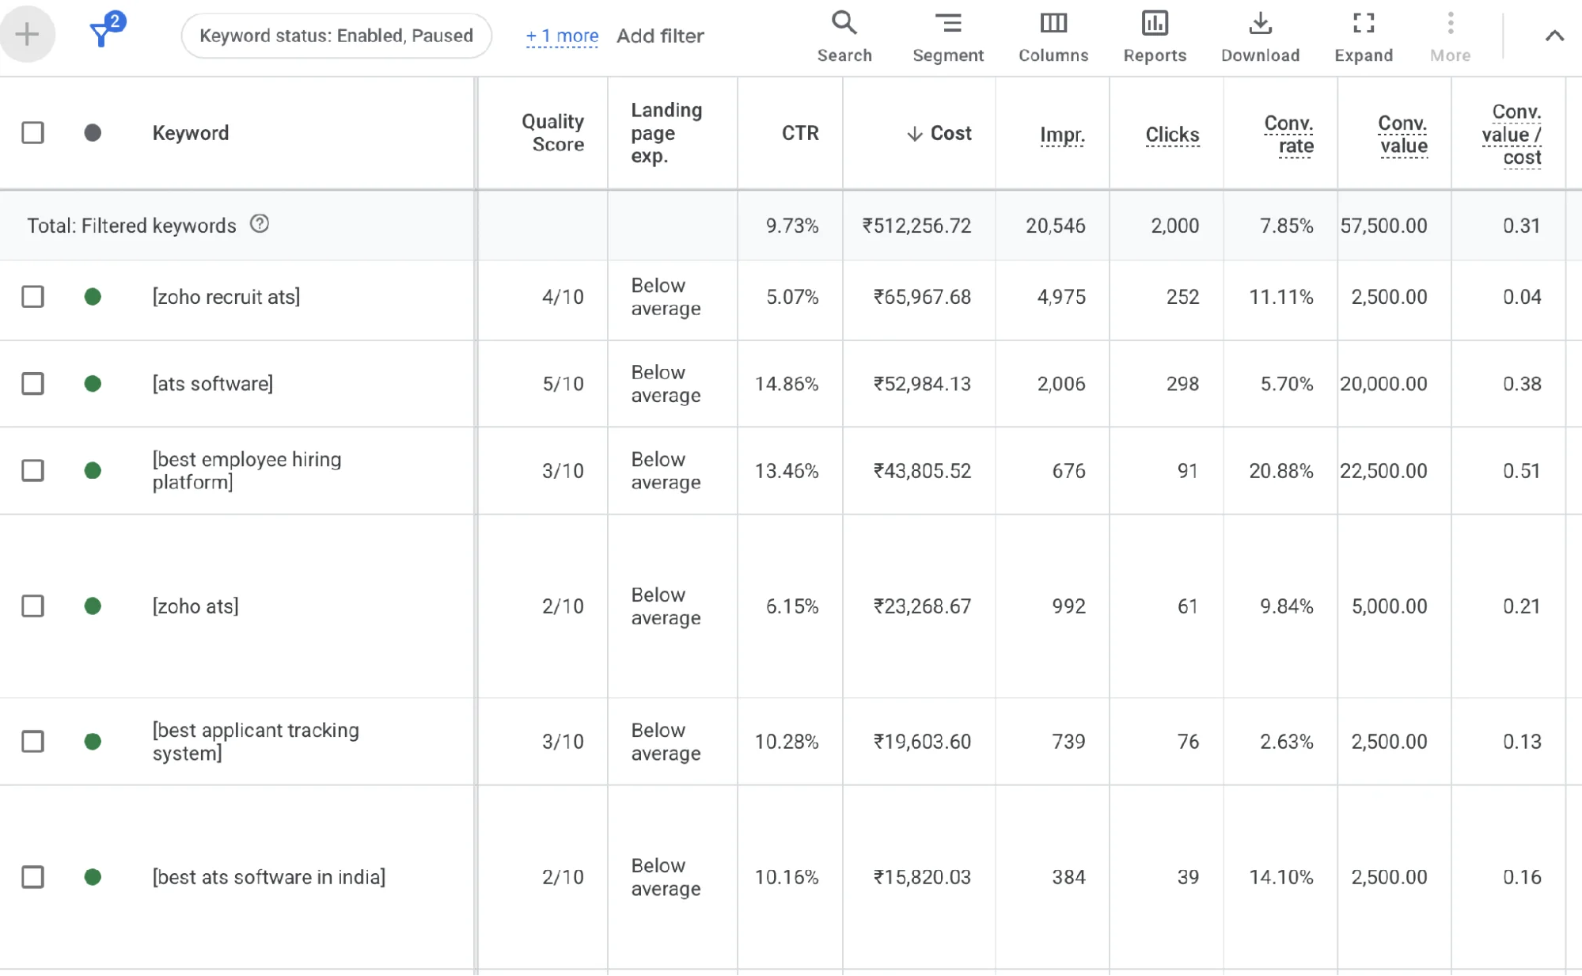1582x976 pixels.
Task: Check the [best applicant tracking system] row
Action: click(32, 742)
